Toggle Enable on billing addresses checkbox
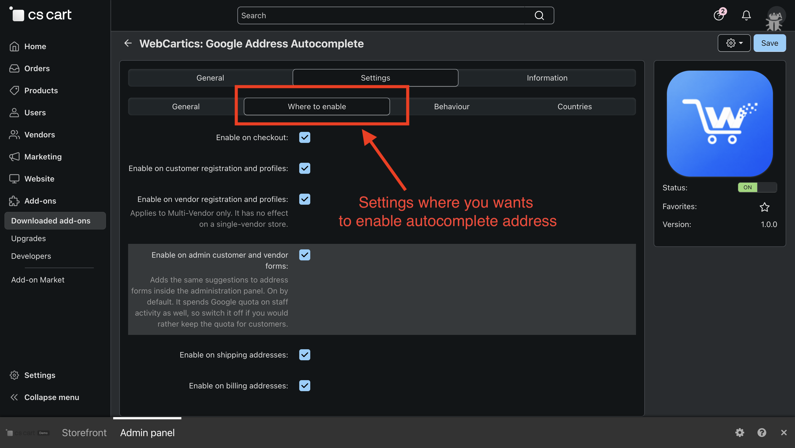The height and width of the screenshot is (448, 795). [304, 385]
